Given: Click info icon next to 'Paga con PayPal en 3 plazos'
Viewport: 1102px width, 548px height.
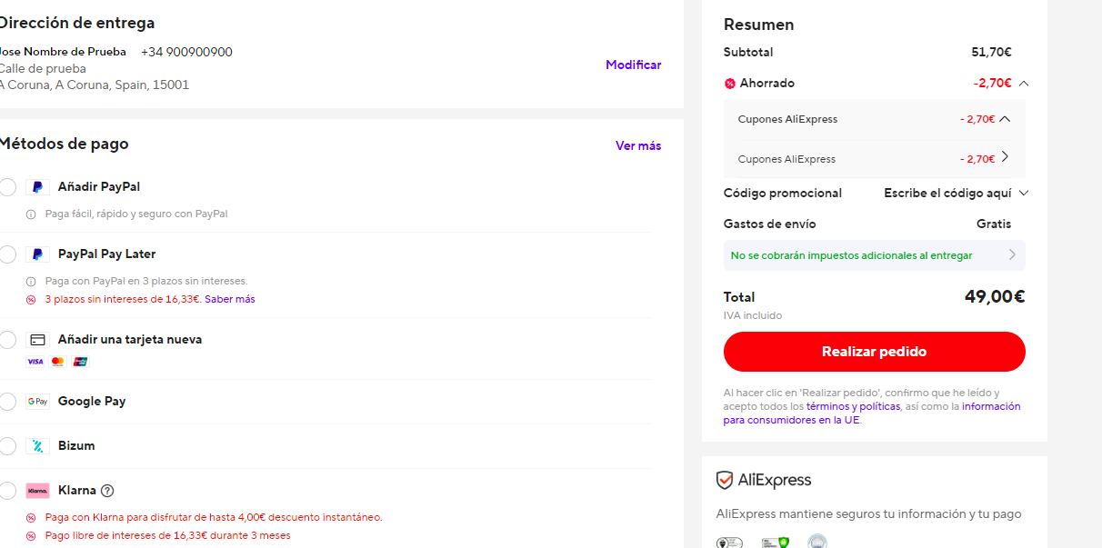Looking at the screenshot, I should coord(31,282).
